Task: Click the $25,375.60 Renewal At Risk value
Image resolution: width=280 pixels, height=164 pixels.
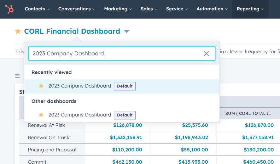Action: click(x=195, y=125)
